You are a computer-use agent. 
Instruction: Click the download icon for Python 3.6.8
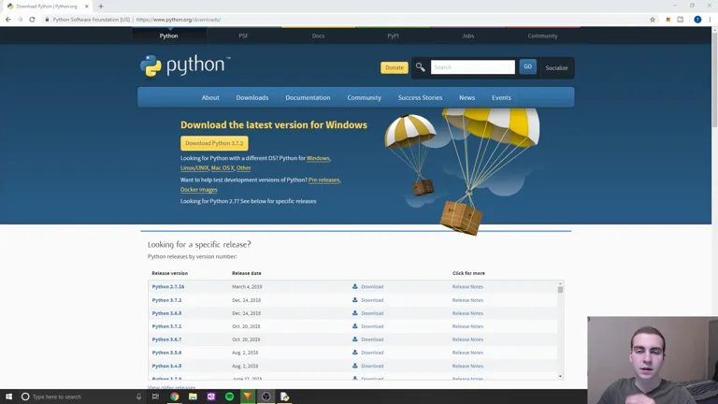(x=355, y=313)
